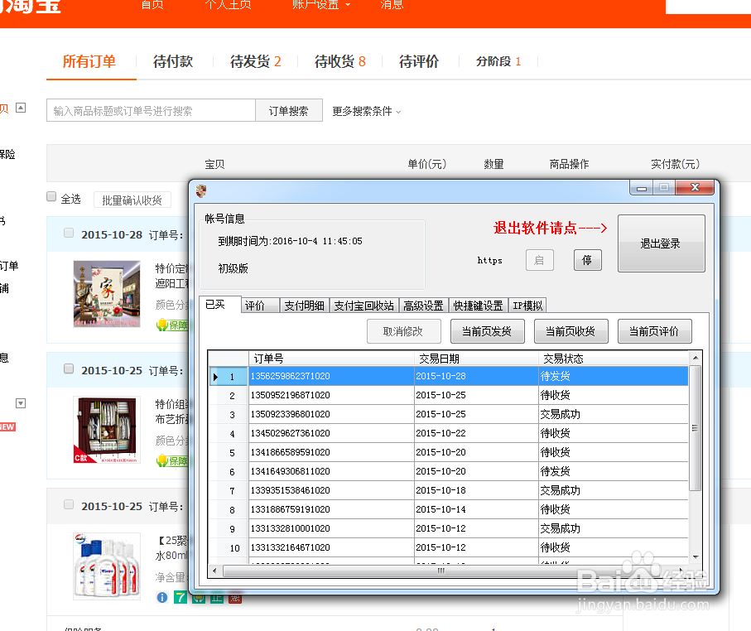Image resolution: width=751 pixels, height=631 pixels.
Task: Toggle the 全选 select-all checkbox
Action: point(51,196)
